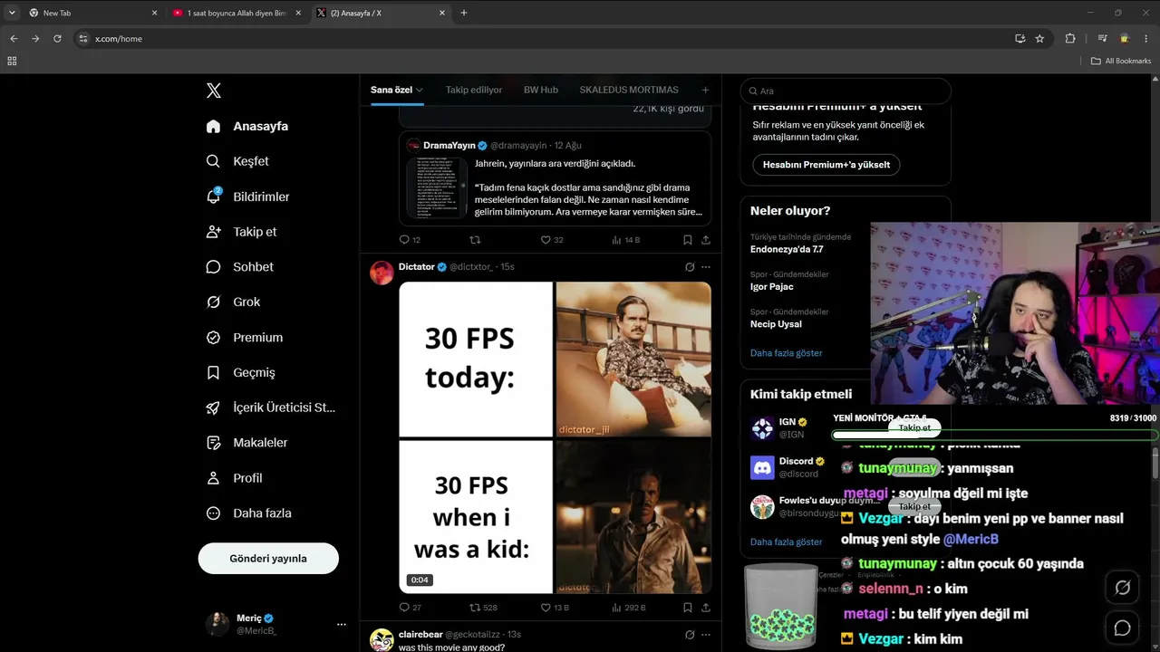Expand the Sana özel chevron dropdown
Image resolution: width=1160 pixels, height=652 pixels.
click(x=420, y=91)
